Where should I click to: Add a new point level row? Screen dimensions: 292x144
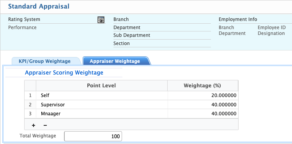tap(34, 125)
